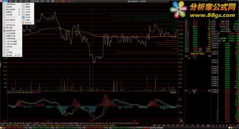Toggle the checked 蓝水晶 theme option
The height and width of the screenshot is (129, 239).
pos(28,17)
